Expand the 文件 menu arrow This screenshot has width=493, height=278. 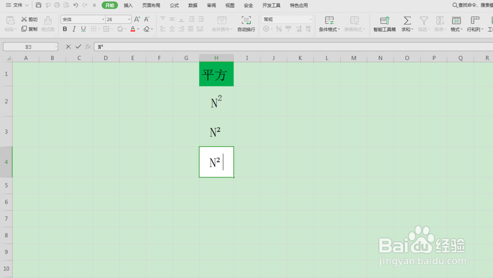pyautogui.click(x=27, y=5)
